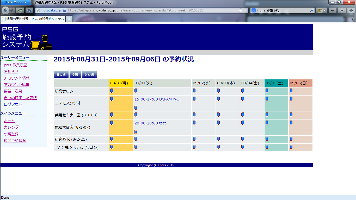
Task: Click reservation icon for コスモスタジオ on 09/03
Action: 218,99
